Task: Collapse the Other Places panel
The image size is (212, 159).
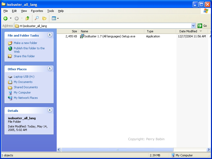Action: 50,69
